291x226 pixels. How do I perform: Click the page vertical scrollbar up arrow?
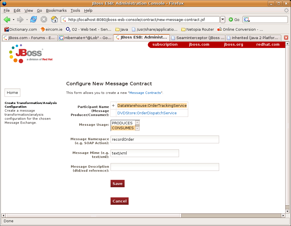click(x=287, y=44)
